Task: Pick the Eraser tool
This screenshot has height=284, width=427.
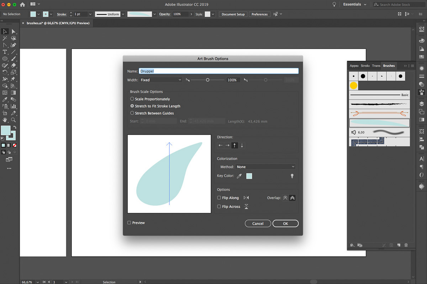Action: point(14,65)
